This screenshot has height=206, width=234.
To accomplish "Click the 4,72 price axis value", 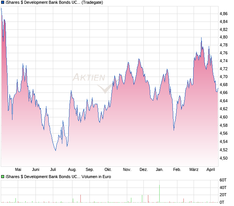I will (223, 69).
